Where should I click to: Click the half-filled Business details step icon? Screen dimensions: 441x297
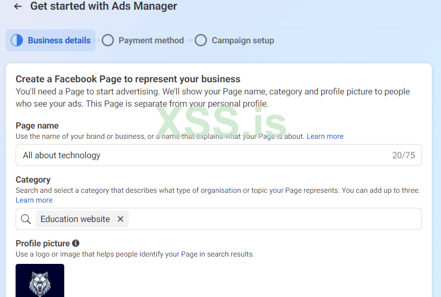click(x=17, y=40)
